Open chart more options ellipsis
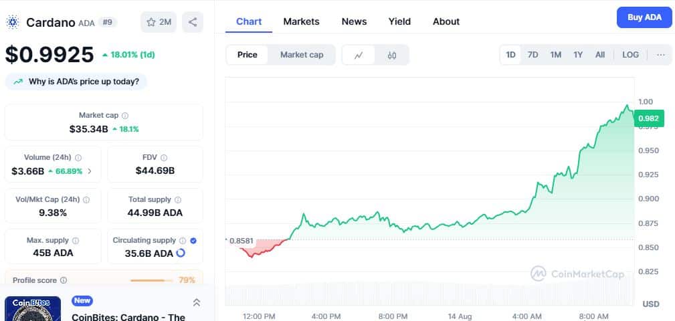Viewport: 675px width, 321px height. click(x=661, y=55)
